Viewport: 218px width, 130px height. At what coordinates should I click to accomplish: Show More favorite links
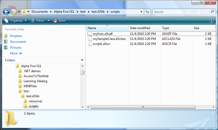pyautogui.click(x=16, y=53)
